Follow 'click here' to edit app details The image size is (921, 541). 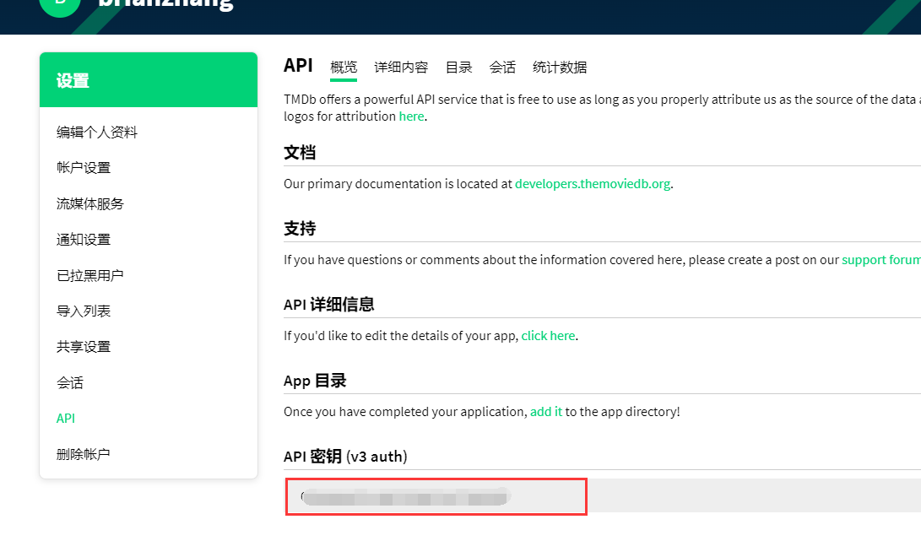548,335
